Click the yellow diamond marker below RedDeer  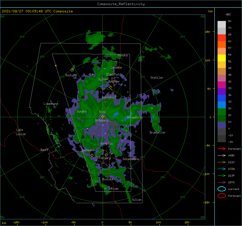111,87
